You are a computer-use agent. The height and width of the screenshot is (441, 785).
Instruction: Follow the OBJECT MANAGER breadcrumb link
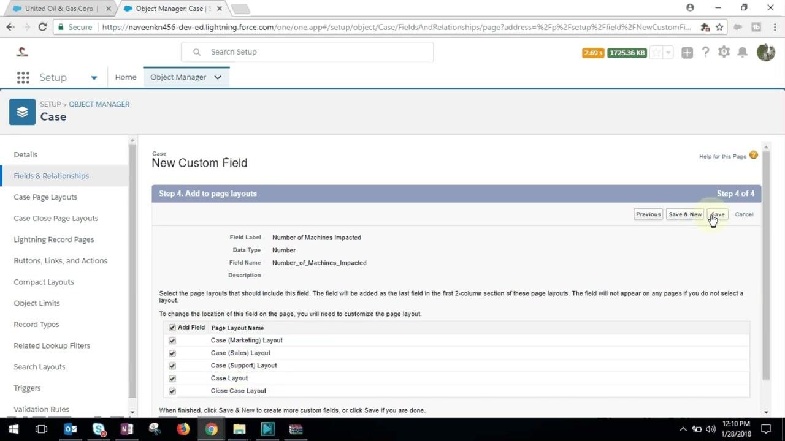coord(99,104)
